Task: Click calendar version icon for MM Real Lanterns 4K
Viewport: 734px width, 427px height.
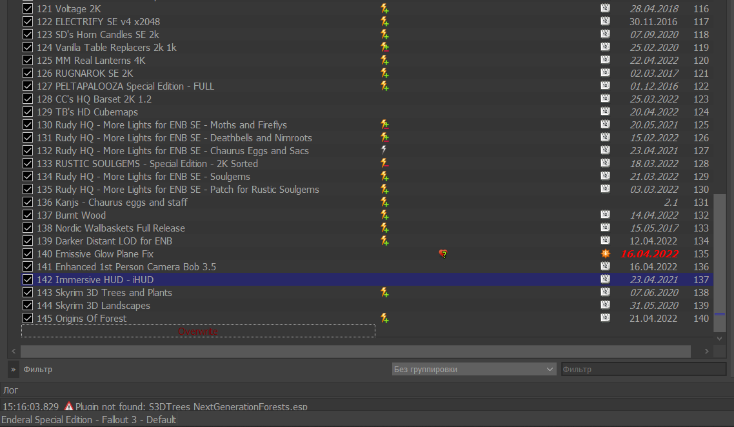Action: 605,59
